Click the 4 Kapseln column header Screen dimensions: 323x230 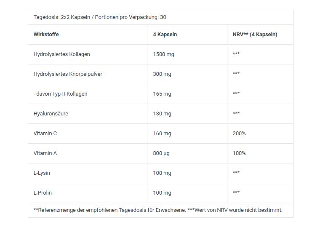[165, 35]
